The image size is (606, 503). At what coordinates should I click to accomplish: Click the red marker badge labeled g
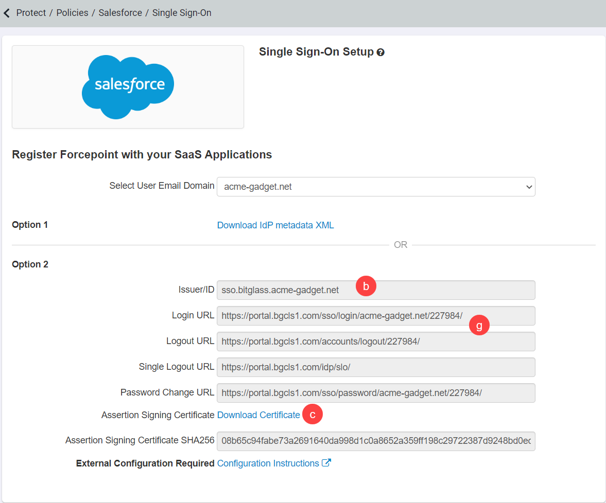(479, 325)
